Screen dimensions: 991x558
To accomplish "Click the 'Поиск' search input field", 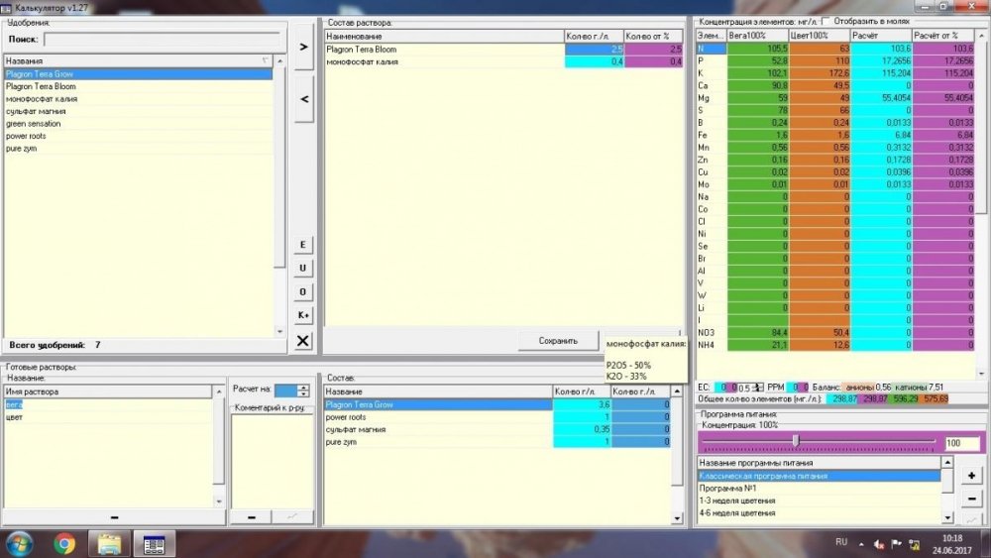I will [162, 40].
